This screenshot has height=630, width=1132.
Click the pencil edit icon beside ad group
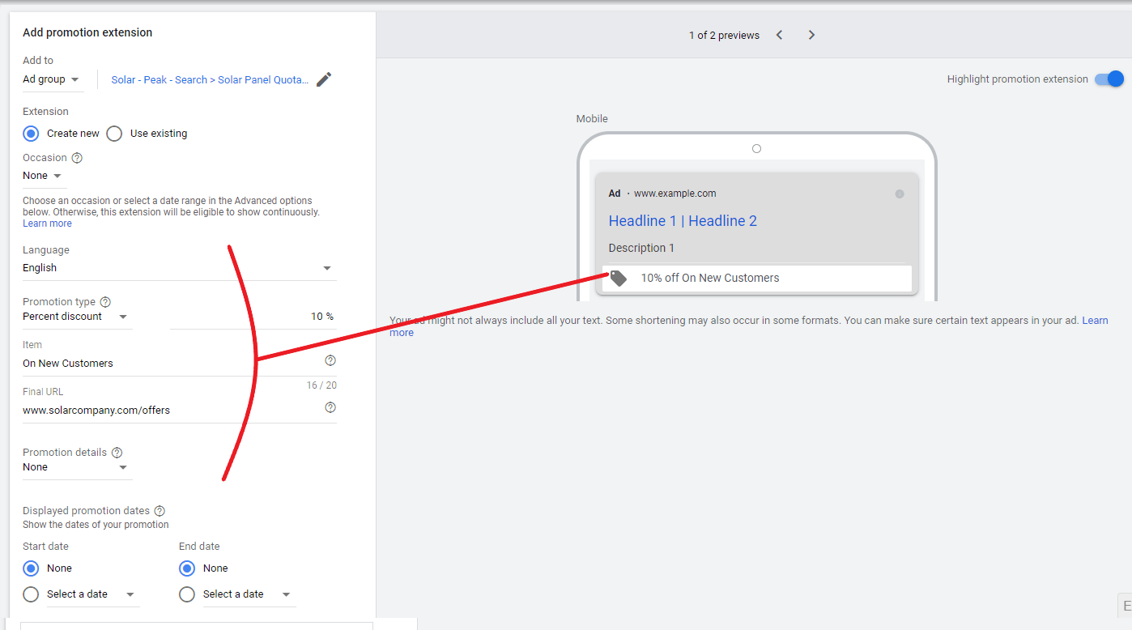click(324, 79)
